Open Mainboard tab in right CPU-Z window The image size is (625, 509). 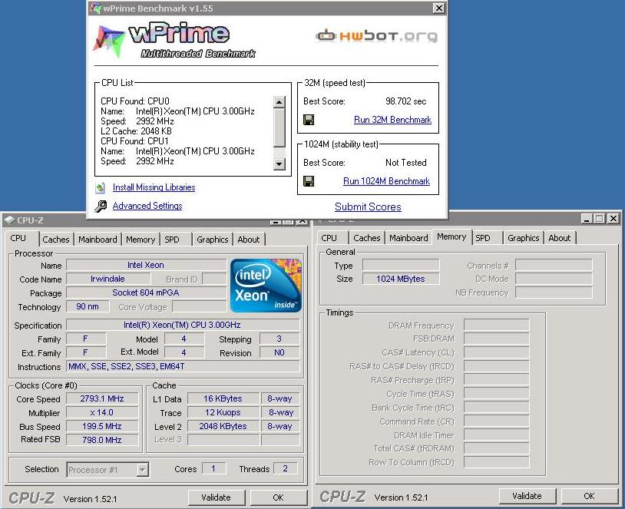pyautogui.click(x=408, y=238)
